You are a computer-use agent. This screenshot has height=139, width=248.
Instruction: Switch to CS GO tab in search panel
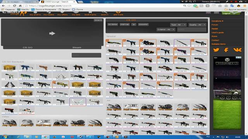click(x=131, y=20)
